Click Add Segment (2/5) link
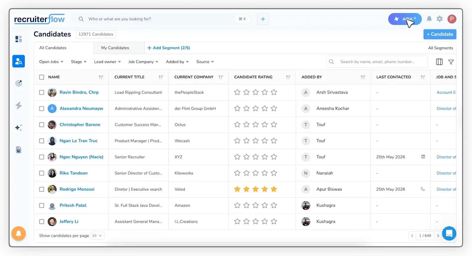 (x=168, y=48)
